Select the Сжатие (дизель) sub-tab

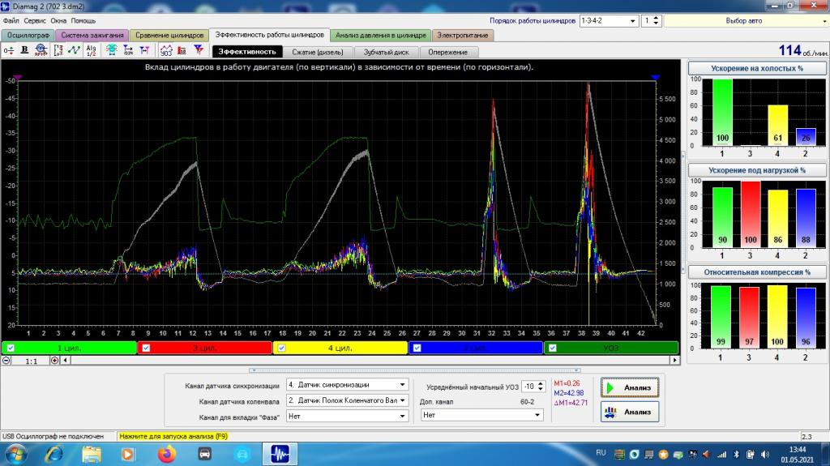(318, 52)
